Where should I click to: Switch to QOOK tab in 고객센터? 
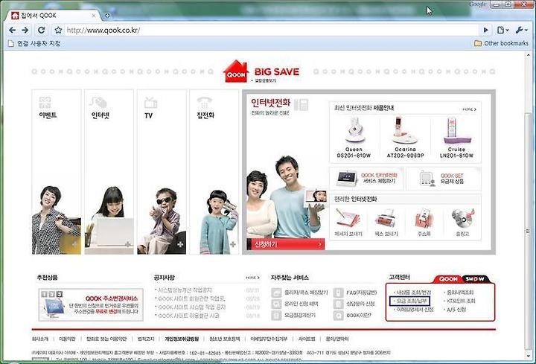448,279
